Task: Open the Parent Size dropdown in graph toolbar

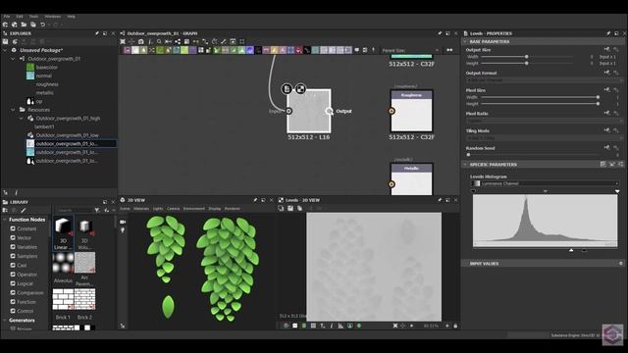Action: [x=410, y=50]
